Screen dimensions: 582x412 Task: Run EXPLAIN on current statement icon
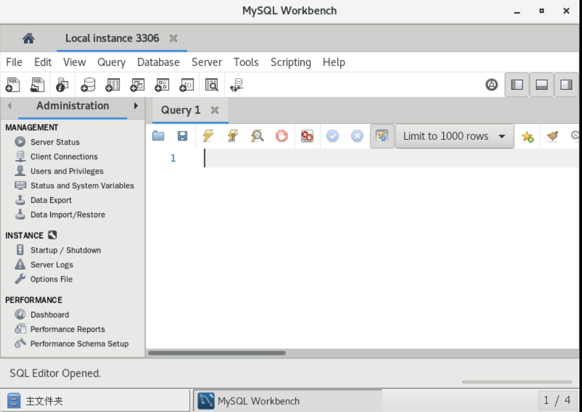(257, 136)
